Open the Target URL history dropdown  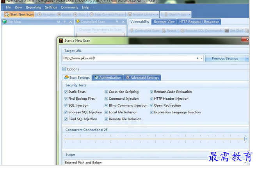coord(201,58)
